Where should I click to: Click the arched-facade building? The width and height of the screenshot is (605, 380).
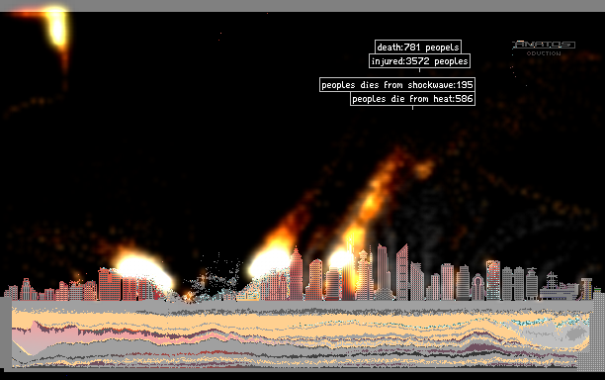click(477, 287)
